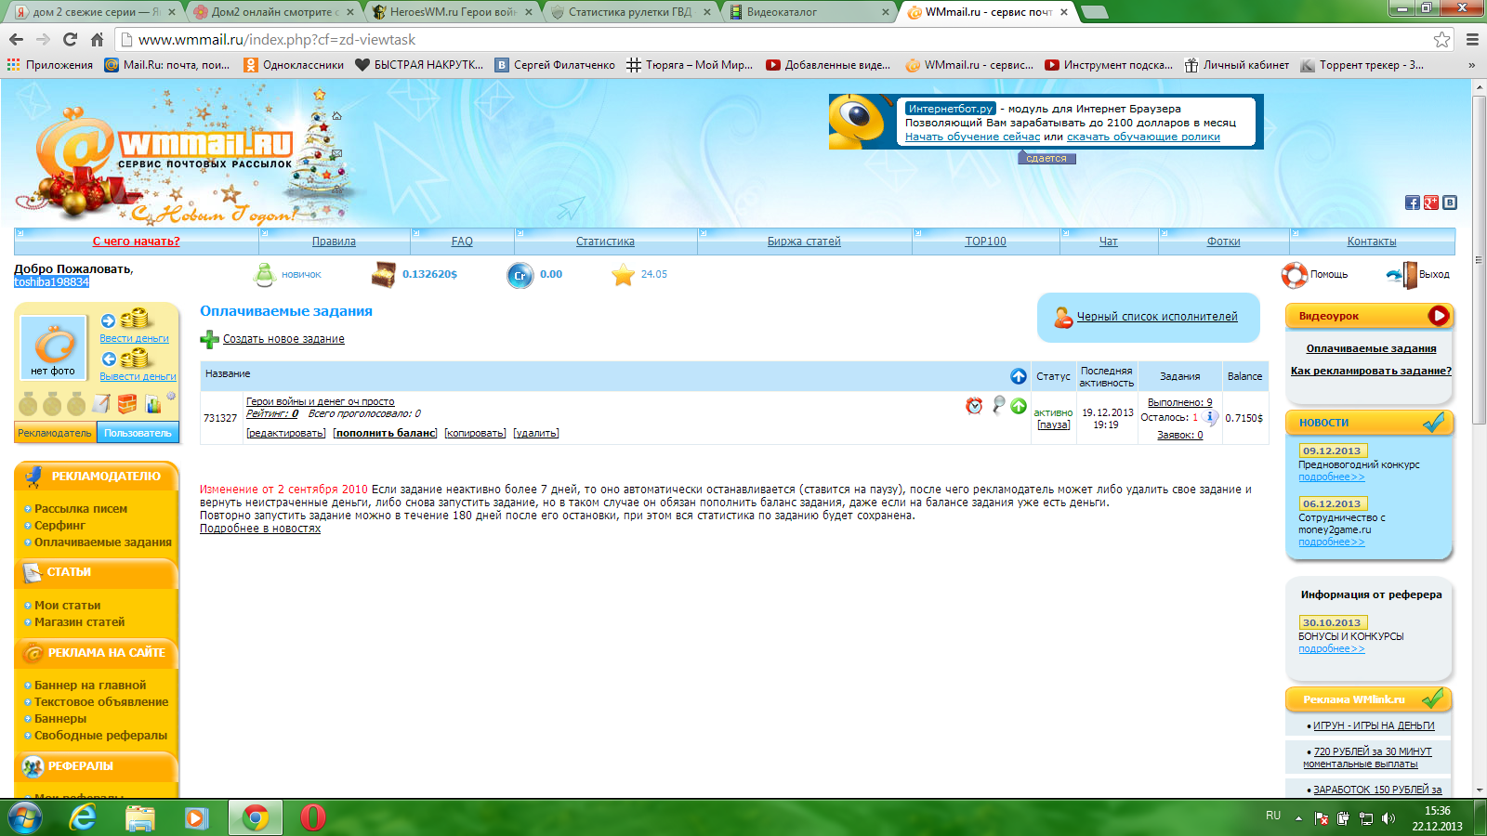Open the Контакты menu item

tap(1372, 242)
